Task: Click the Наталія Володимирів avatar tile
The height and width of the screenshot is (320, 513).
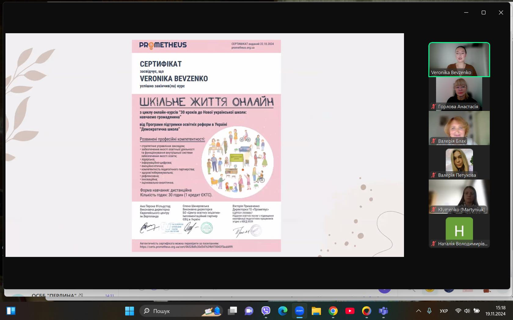Action: click(x=459, y=231)
